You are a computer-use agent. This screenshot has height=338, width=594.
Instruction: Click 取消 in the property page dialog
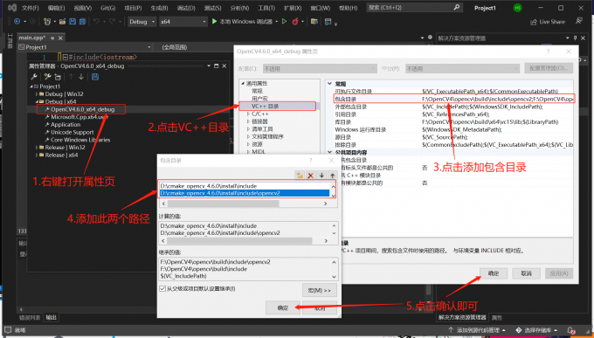tap(526, 273)
